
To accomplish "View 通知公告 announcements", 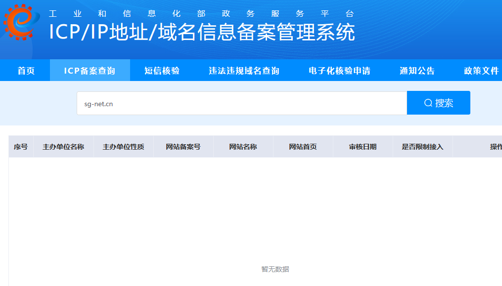I will (x=417, y=70).
